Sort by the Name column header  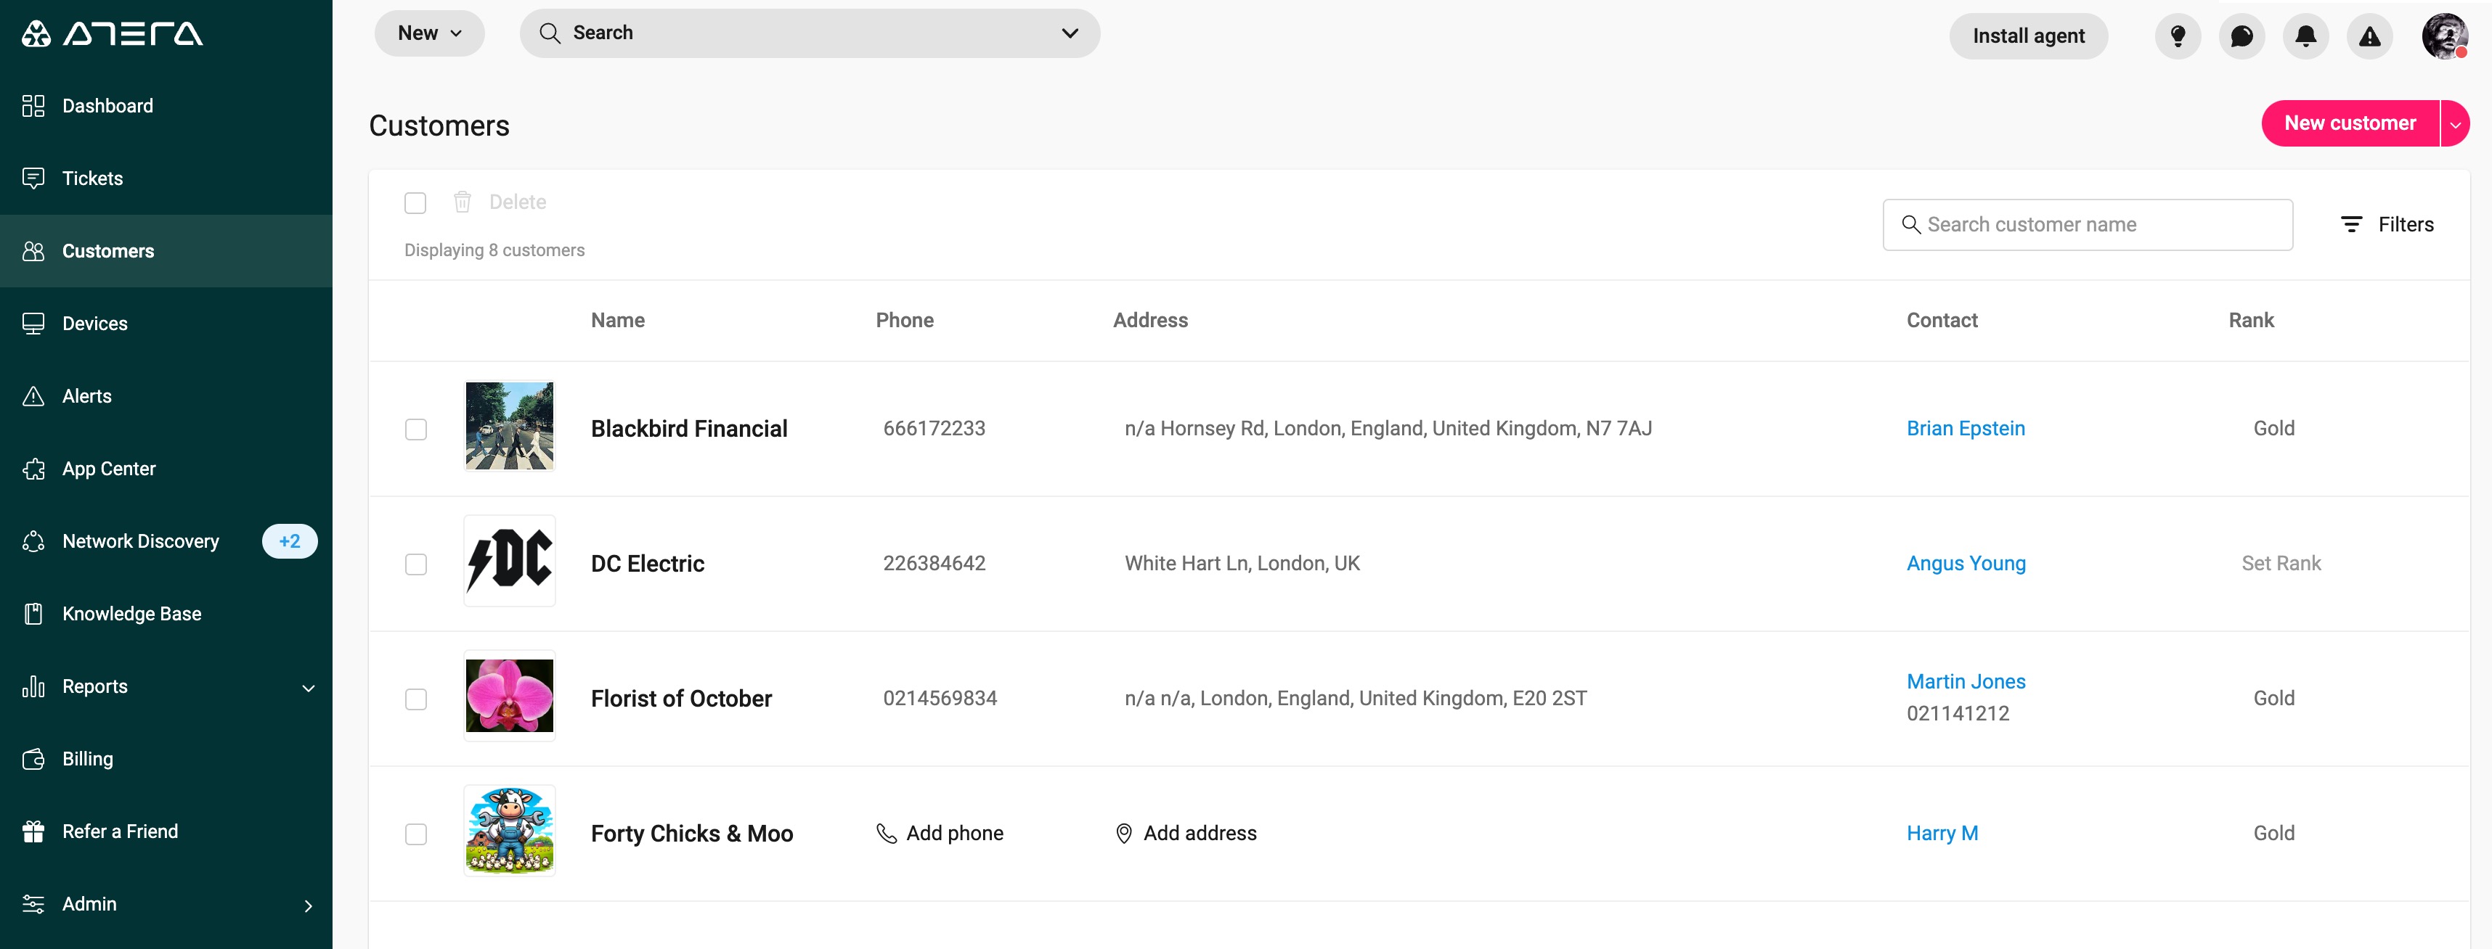click(x=617, y=320)
